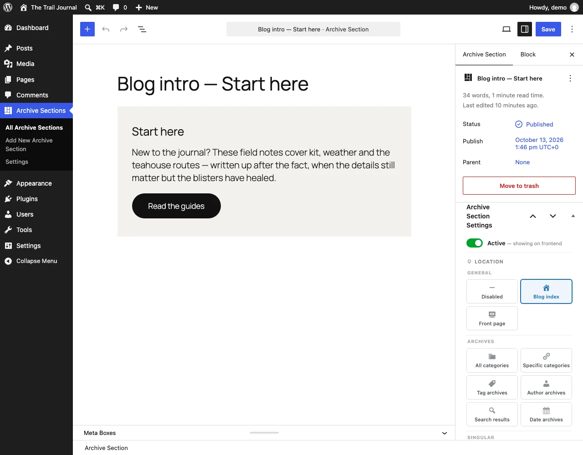Click the WordPress logo in admin bar
Viewport: 583px width, 455px height.
click(x=8, y=7)
